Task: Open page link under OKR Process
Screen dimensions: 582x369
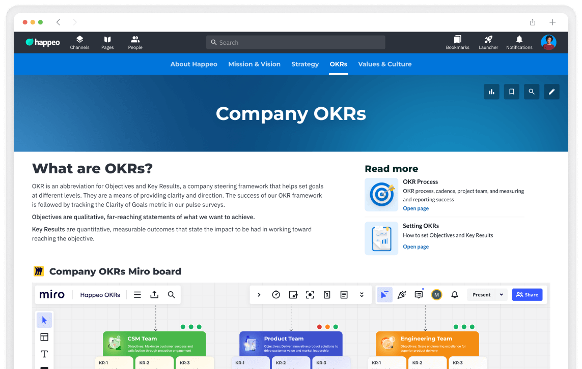Action: coord(415,208)
